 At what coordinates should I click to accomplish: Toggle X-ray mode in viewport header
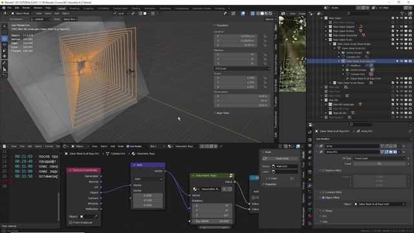252,13
